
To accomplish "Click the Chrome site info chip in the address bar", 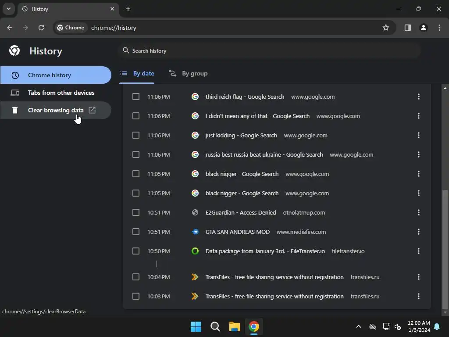I will point(71,28).
